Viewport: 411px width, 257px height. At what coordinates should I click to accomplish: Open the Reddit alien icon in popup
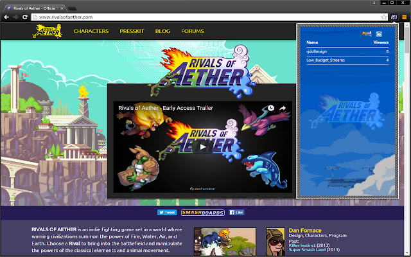click(x=379, y=34)
